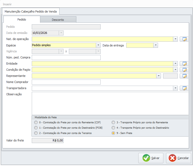Click edit icon beside Condição de Pagto
Screen dimensions: 193x166
pos(184,70)
